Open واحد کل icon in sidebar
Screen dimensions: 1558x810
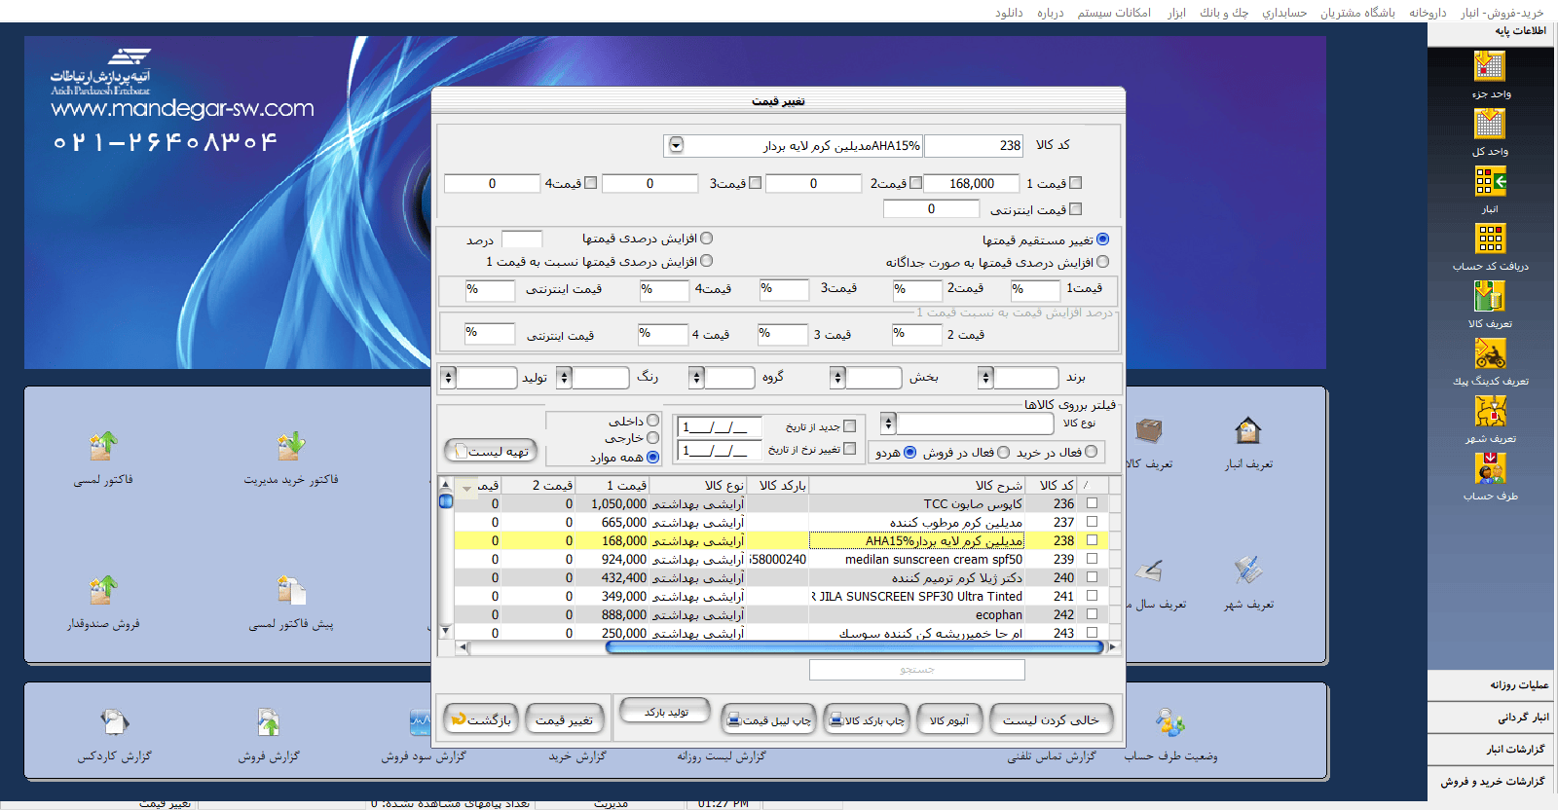(x=1489, y=124)
